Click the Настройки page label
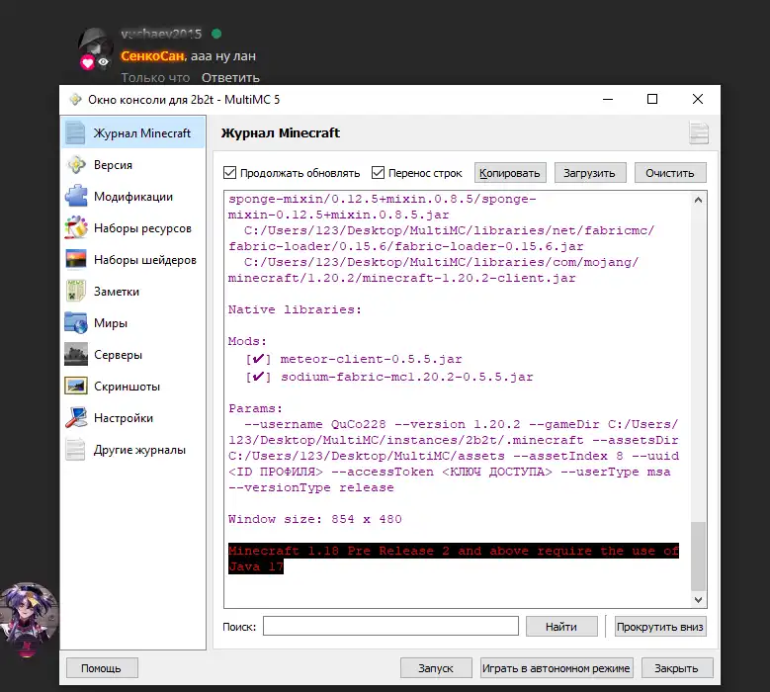 [124, 418]
